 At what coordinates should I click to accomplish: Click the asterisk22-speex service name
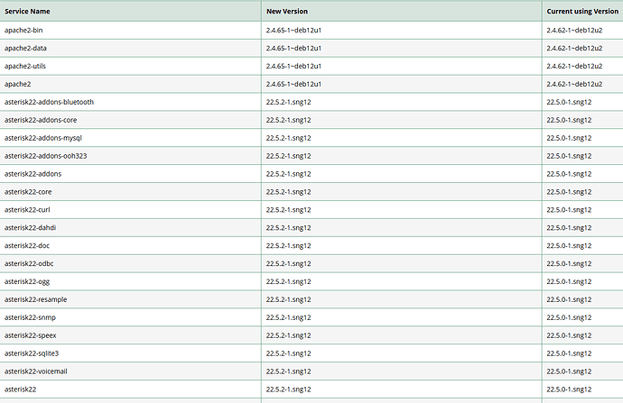[x=30, y=335]
